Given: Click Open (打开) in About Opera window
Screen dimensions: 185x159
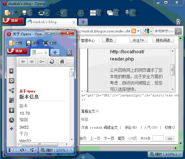Looking at the screenshot, I should 16,43.
